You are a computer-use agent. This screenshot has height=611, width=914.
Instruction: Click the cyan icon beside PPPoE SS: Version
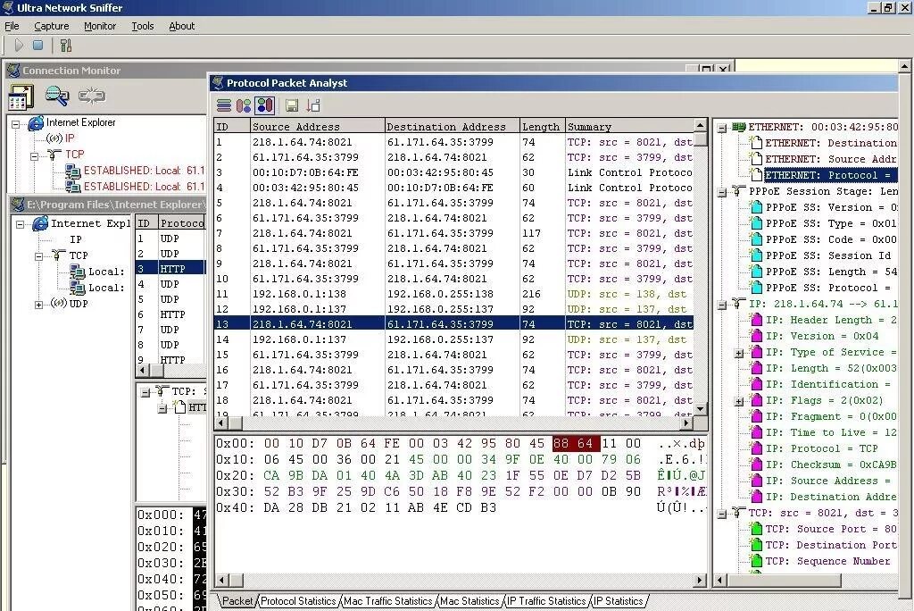756,207
